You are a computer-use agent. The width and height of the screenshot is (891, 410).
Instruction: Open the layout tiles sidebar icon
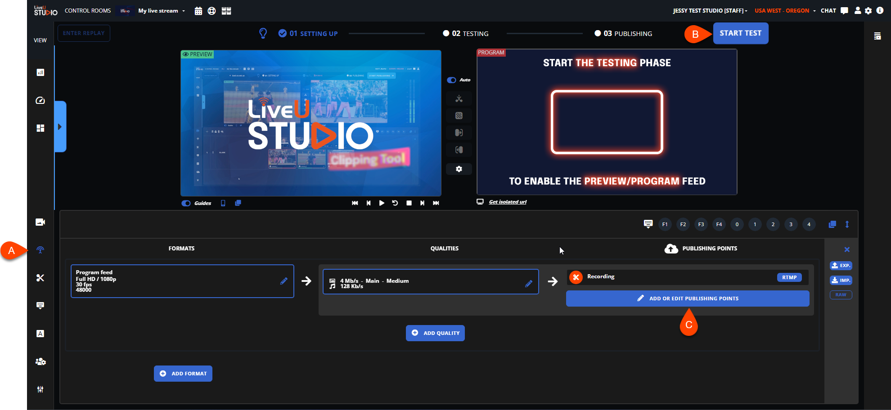(40, 128)
